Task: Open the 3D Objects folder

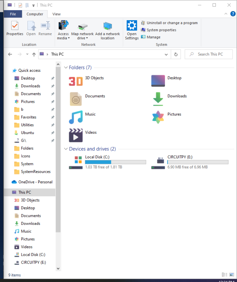Action: coord(76,81)
